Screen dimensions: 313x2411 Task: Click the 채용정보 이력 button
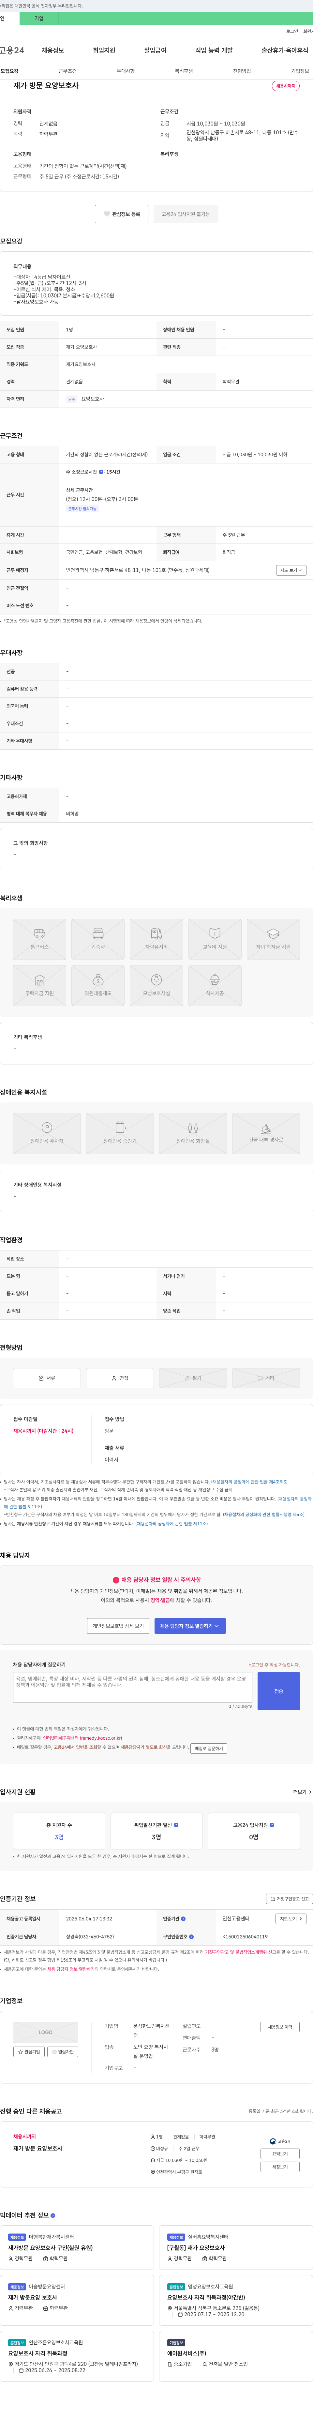point(279,2026)
